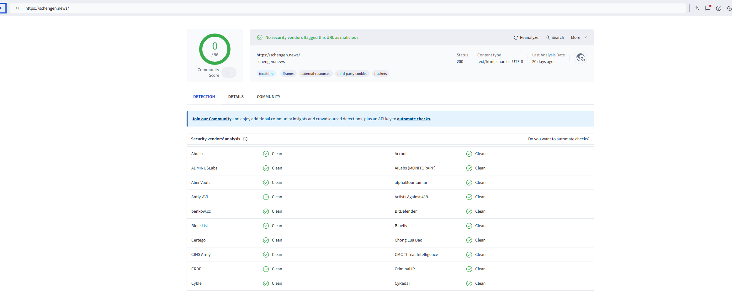Click the 'schengen.news' domain text
Image resolution: width=732 pixels, height=291 pixels.
click(x=271, y=62)
